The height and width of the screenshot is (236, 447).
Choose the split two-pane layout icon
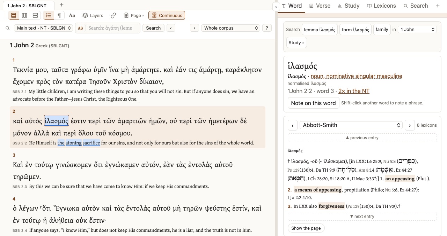(35, 15)
